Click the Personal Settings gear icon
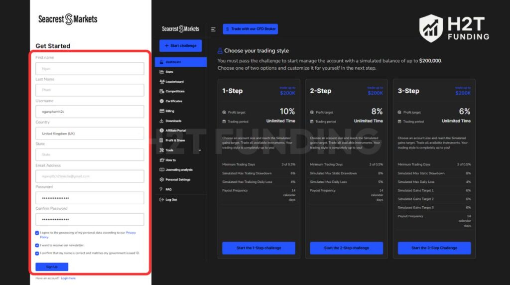The height and width of the screenshot is (285, 510). 162,179
